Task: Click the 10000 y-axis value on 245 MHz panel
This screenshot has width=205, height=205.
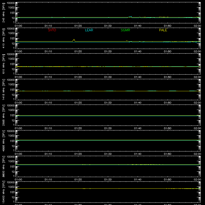Action: [x=11, y=3]
